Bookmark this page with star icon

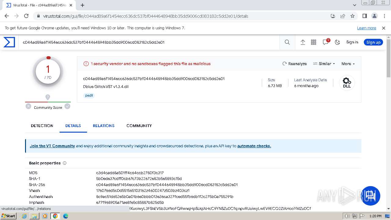pyautogui.click(x=353, y=16)
